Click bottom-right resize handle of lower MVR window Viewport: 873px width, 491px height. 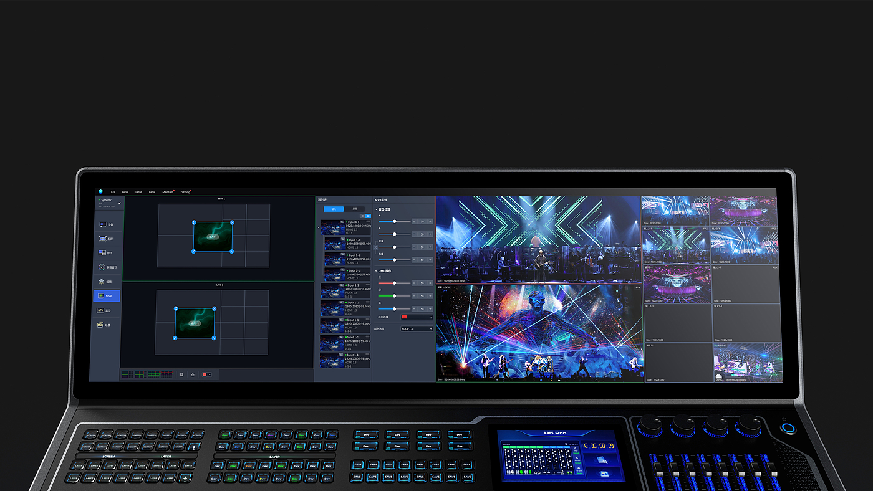click(213, 338)
